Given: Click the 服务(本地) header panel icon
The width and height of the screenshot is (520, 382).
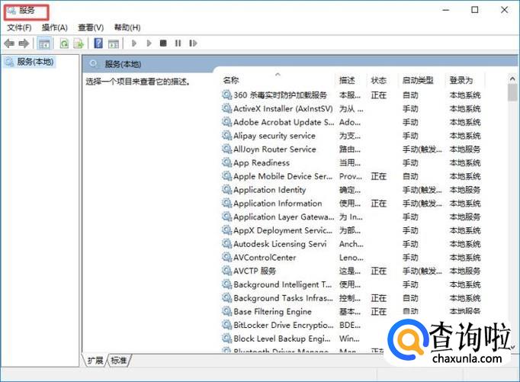Looking at the screenshot, I should coord(94,64).
